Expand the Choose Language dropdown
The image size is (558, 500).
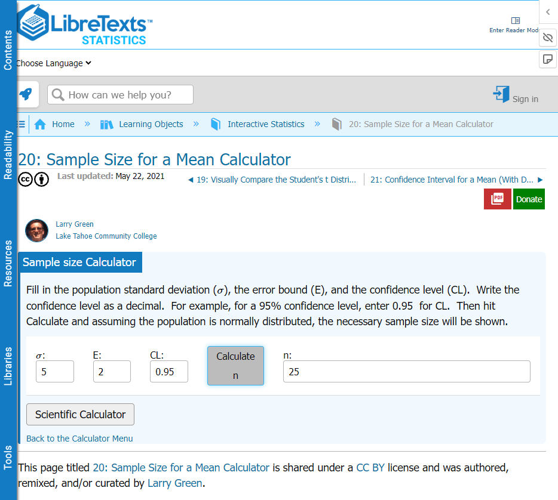(x=54, y=63)
